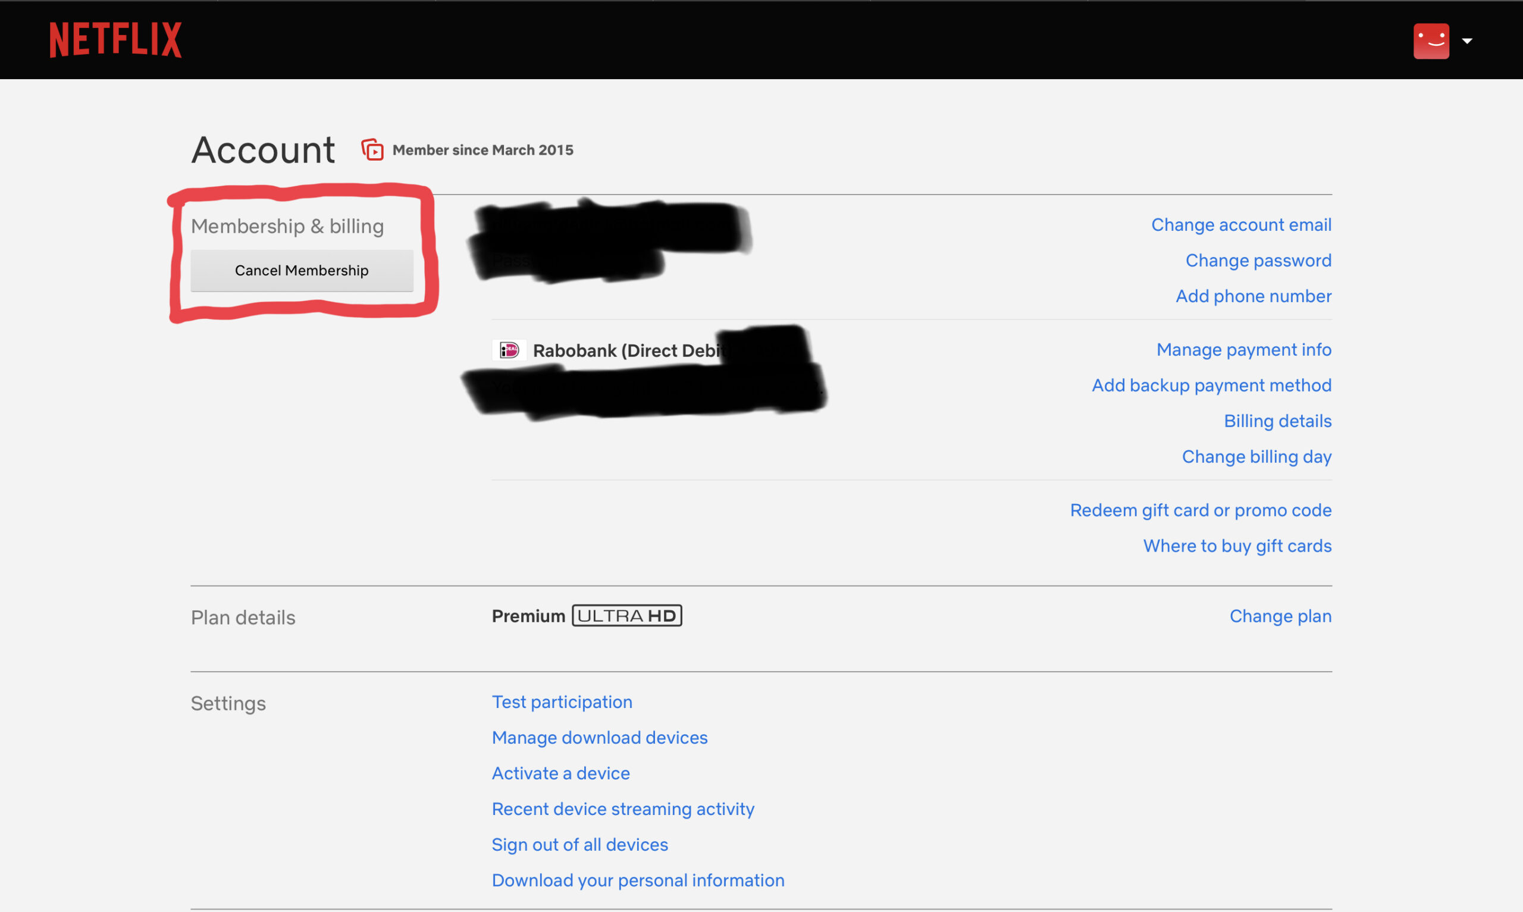Click Where to buy gift cards
The image size is (1523, 912).
pyautogui.click(x=1237, y=546)
